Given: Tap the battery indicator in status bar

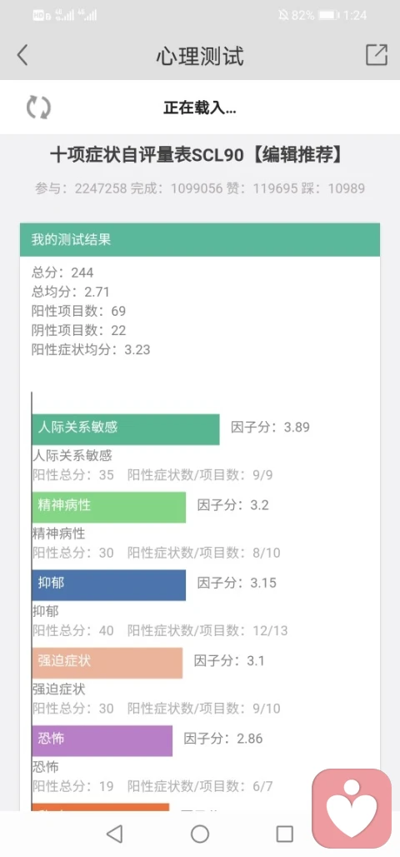Looking at the screenshot, I should (329, 15).
